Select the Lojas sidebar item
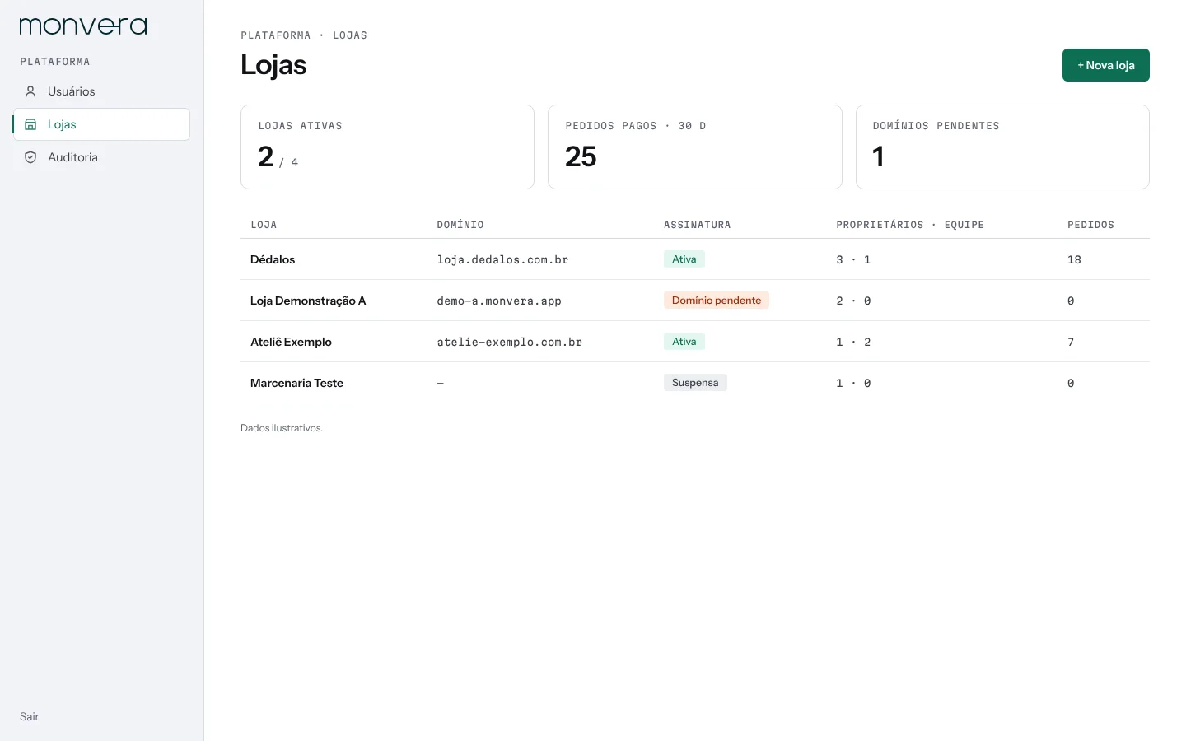The height and width of the screenshot is (741, 1186). (101, 124)
